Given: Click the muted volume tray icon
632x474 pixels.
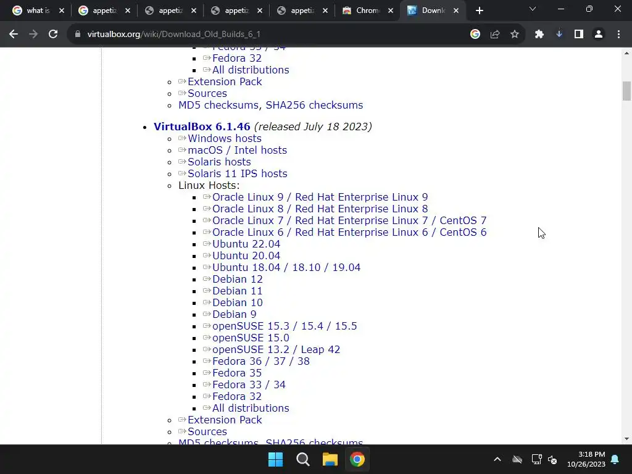Looking at the screenshot, I should (552, 459).
